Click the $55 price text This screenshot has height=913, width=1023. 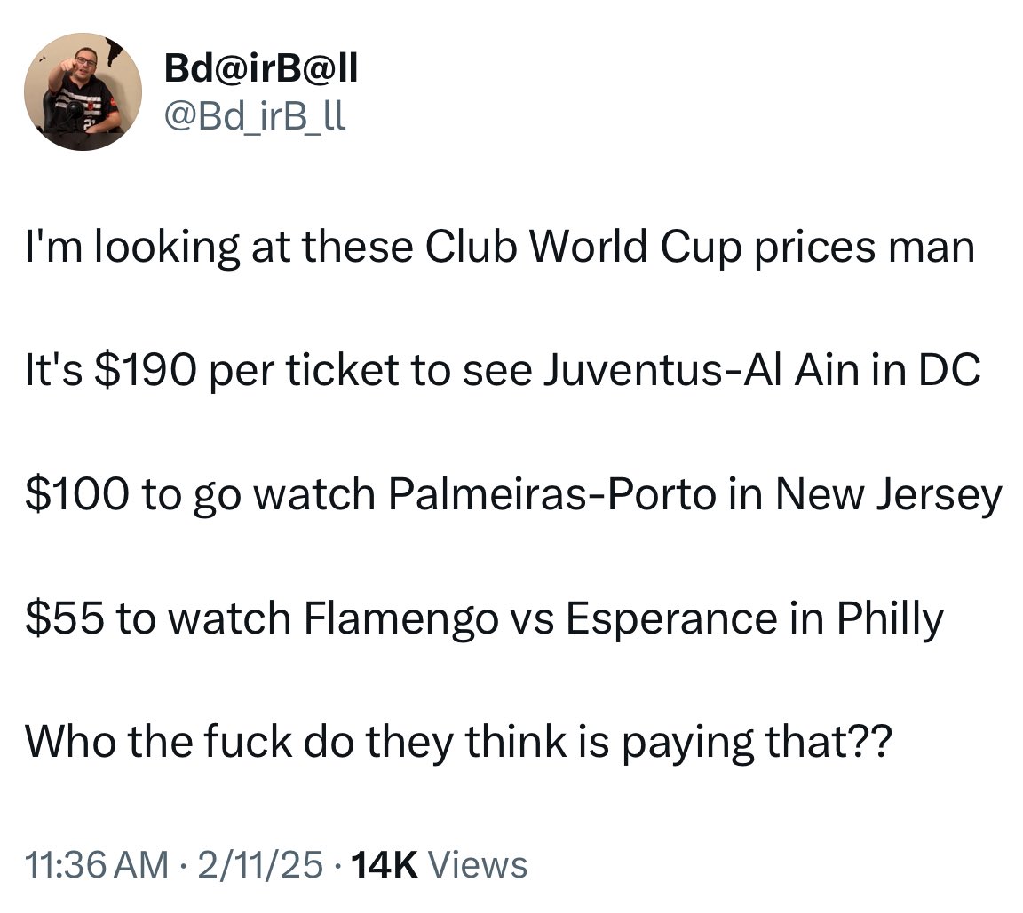pos(64,618)
